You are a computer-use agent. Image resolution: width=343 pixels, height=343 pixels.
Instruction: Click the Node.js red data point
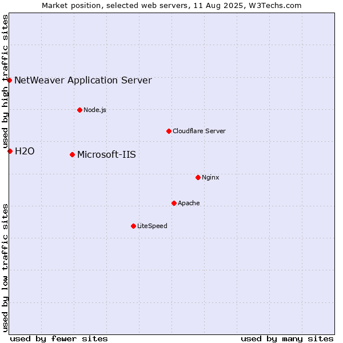pyautogui.click(x=80, y=110)
